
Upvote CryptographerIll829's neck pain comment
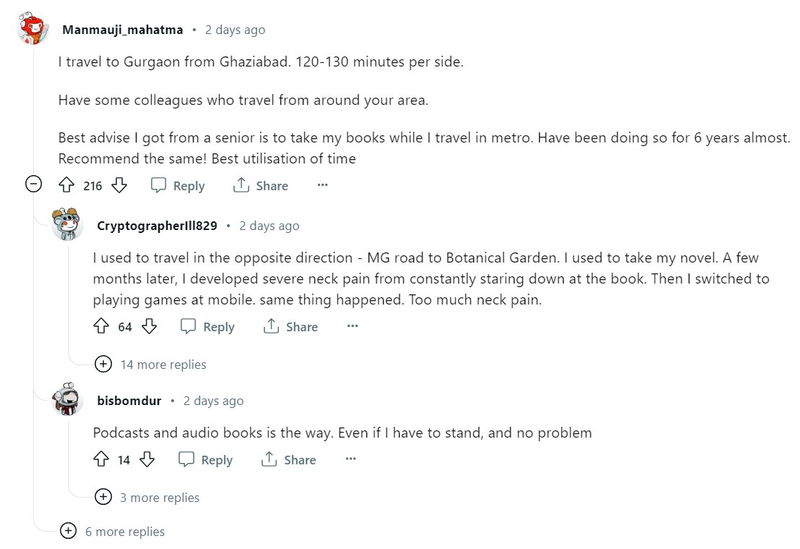pyautogui.click(x=101, y=327)
